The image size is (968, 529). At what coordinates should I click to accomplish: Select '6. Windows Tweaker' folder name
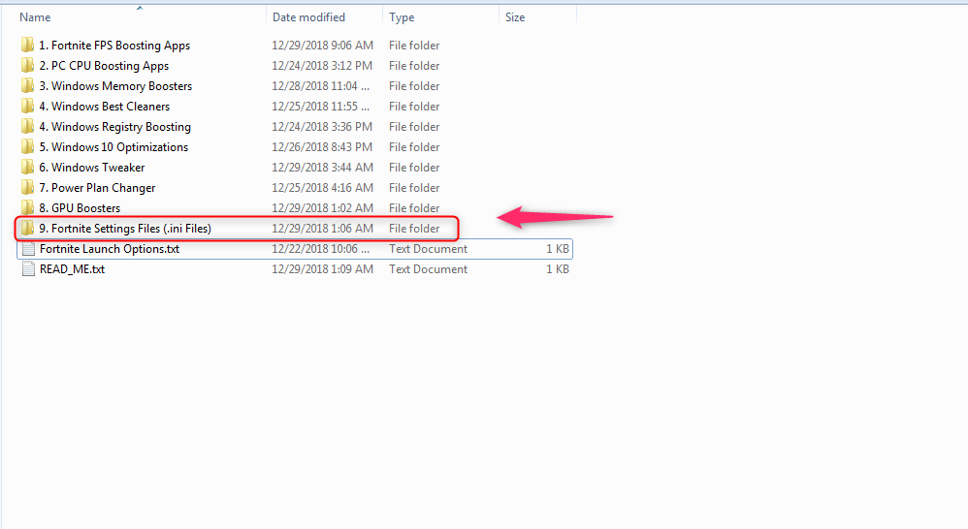(92, 167)
